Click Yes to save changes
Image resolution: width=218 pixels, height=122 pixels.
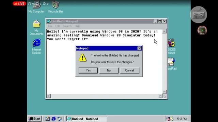[x=88, y=70]
